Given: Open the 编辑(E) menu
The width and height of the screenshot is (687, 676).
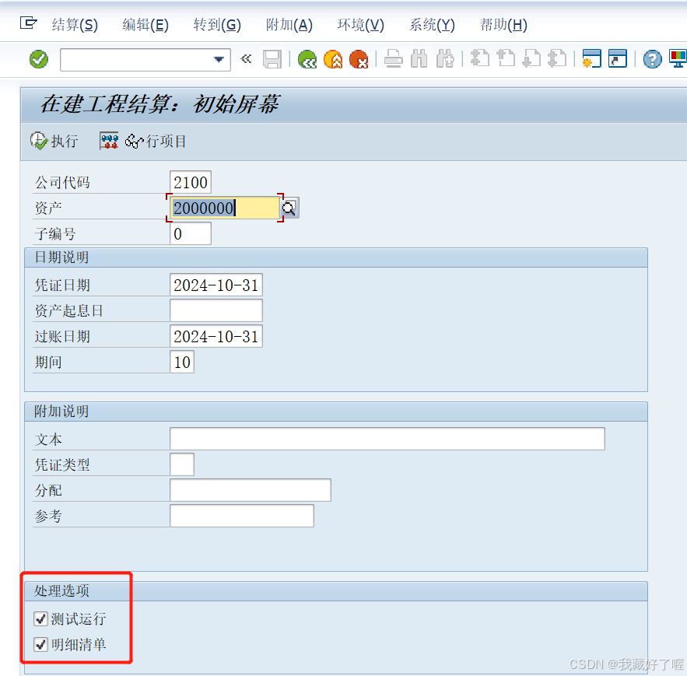Looking at the screenshot, I should 145,25.
